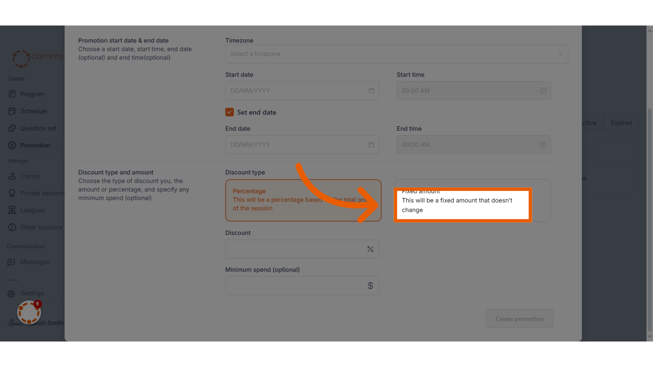653x367 pixels.
Task: Click the 'Discount type and amount' heading
Action: (116, 172)
